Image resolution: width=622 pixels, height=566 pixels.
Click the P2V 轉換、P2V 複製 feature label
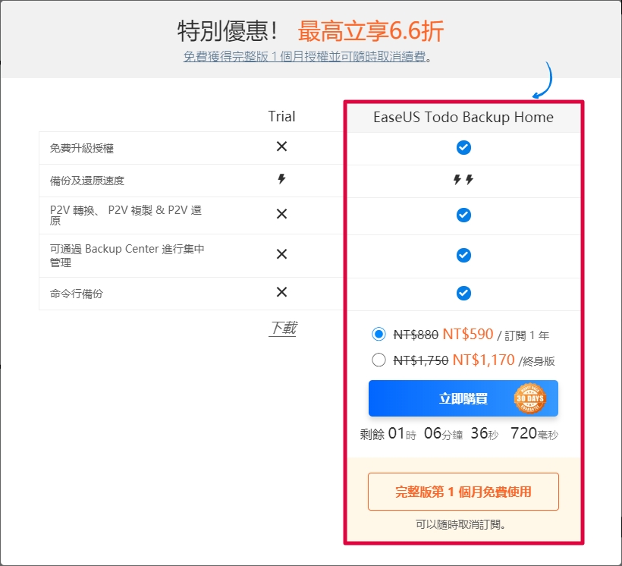pos(126,215)
